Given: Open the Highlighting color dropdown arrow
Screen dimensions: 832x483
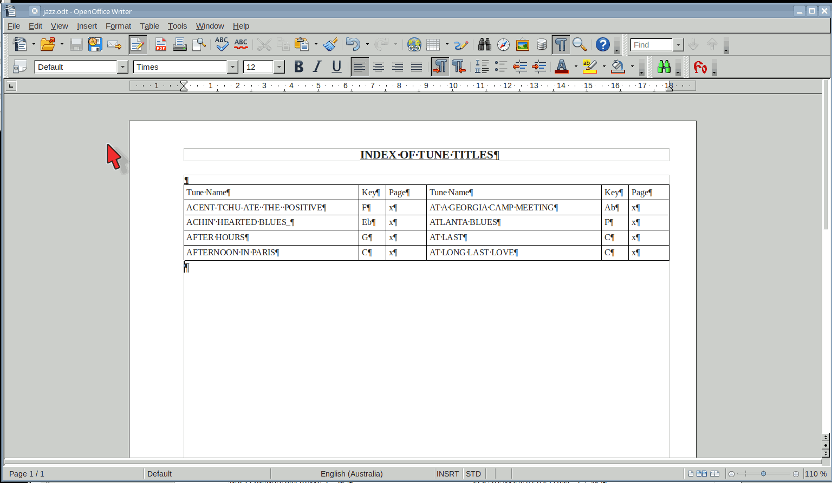Looking at the screenshot, I should pos(604,67).
